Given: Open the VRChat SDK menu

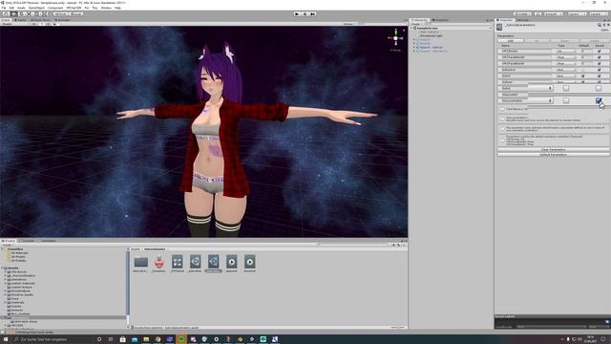Looking at the screenshot, I should pyautogui.click(x=74, y=8).
